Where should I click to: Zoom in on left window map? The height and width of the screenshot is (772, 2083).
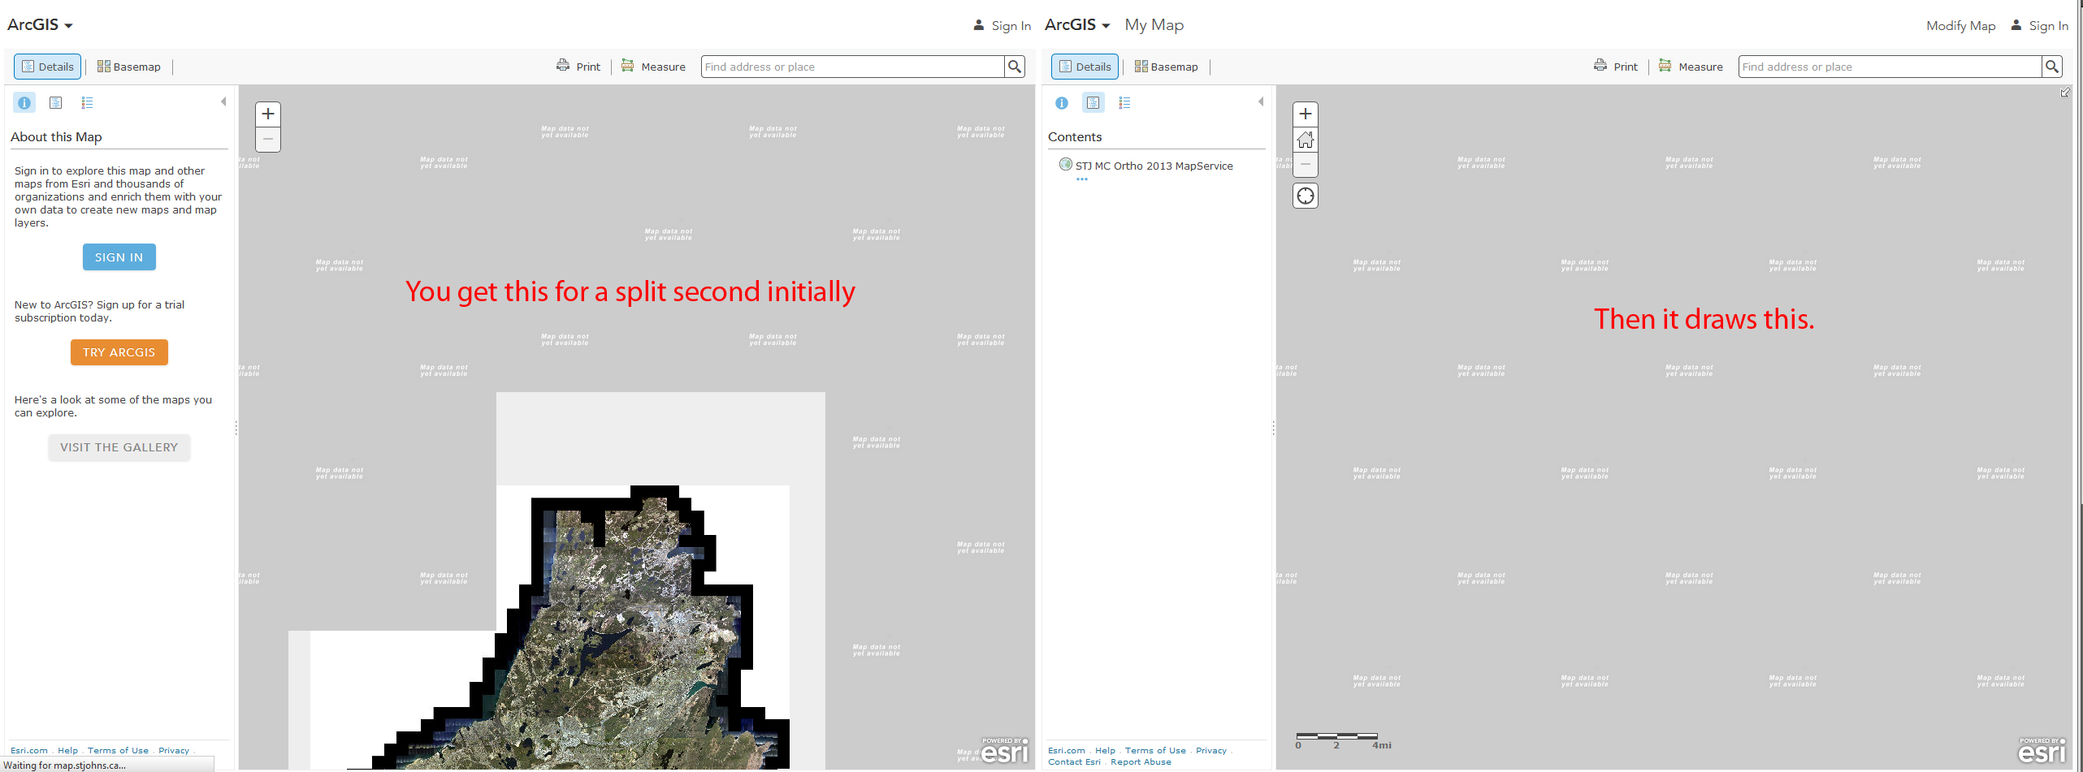pos(268,114)
